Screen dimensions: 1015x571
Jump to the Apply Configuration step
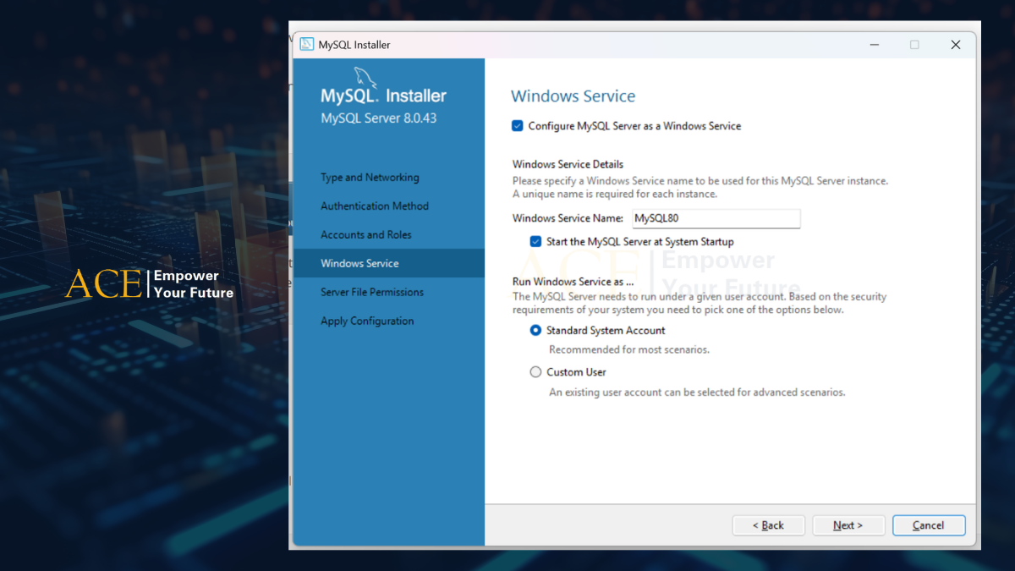[x=367, y=321]
